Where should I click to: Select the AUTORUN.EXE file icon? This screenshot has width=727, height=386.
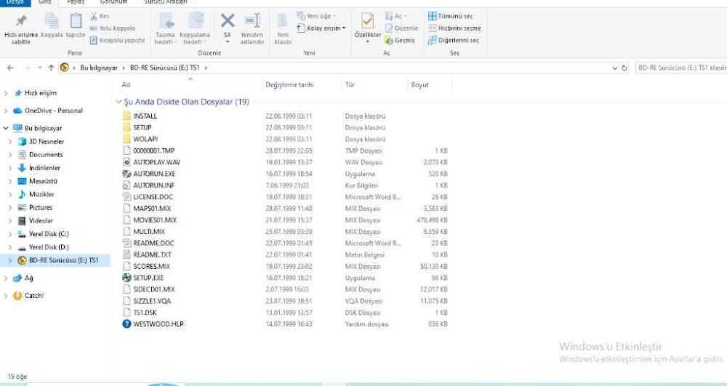coord(126,174)
